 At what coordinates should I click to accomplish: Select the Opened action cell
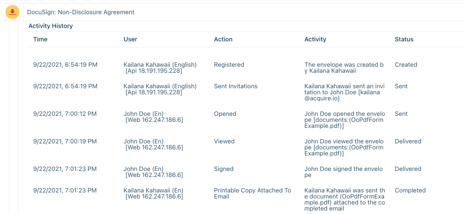coord(225,114)
